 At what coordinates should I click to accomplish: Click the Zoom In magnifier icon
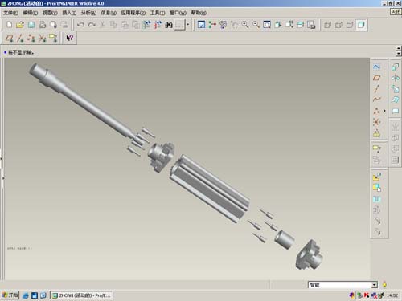pos(245,25)
